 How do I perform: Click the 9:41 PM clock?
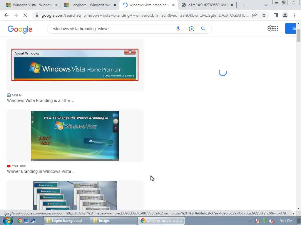[x=286, y=221]
